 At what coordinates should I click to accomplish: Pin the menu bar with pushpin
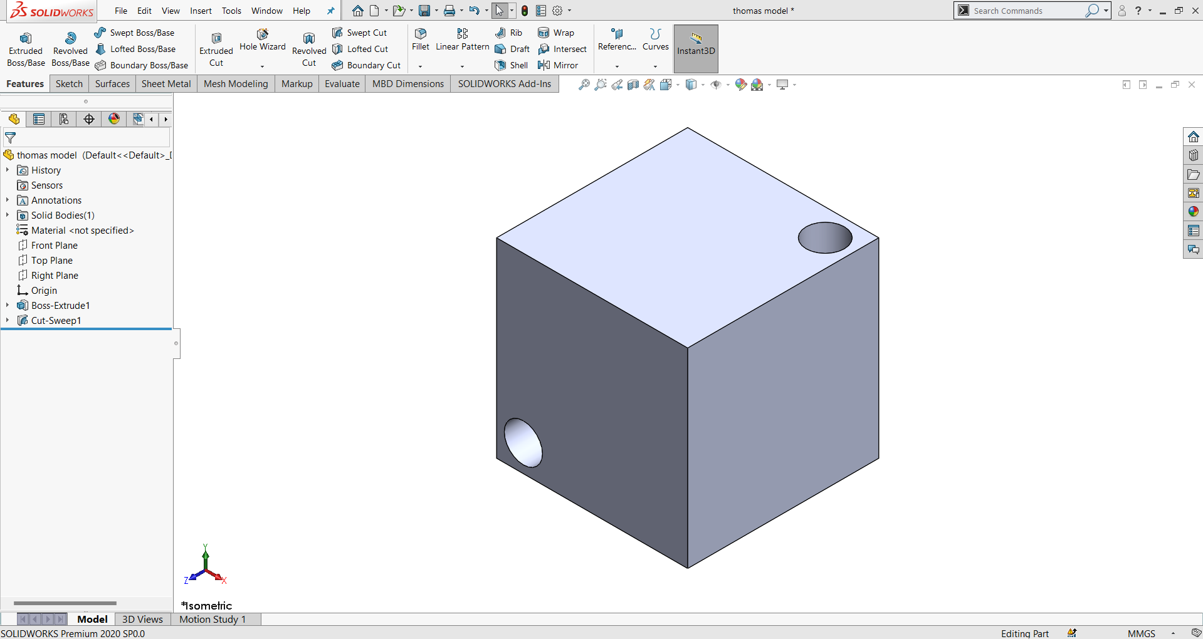(x=331, y=11)
